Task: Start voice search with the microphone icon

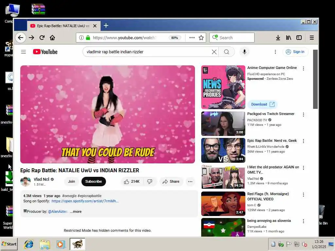Action: (245, 52)
